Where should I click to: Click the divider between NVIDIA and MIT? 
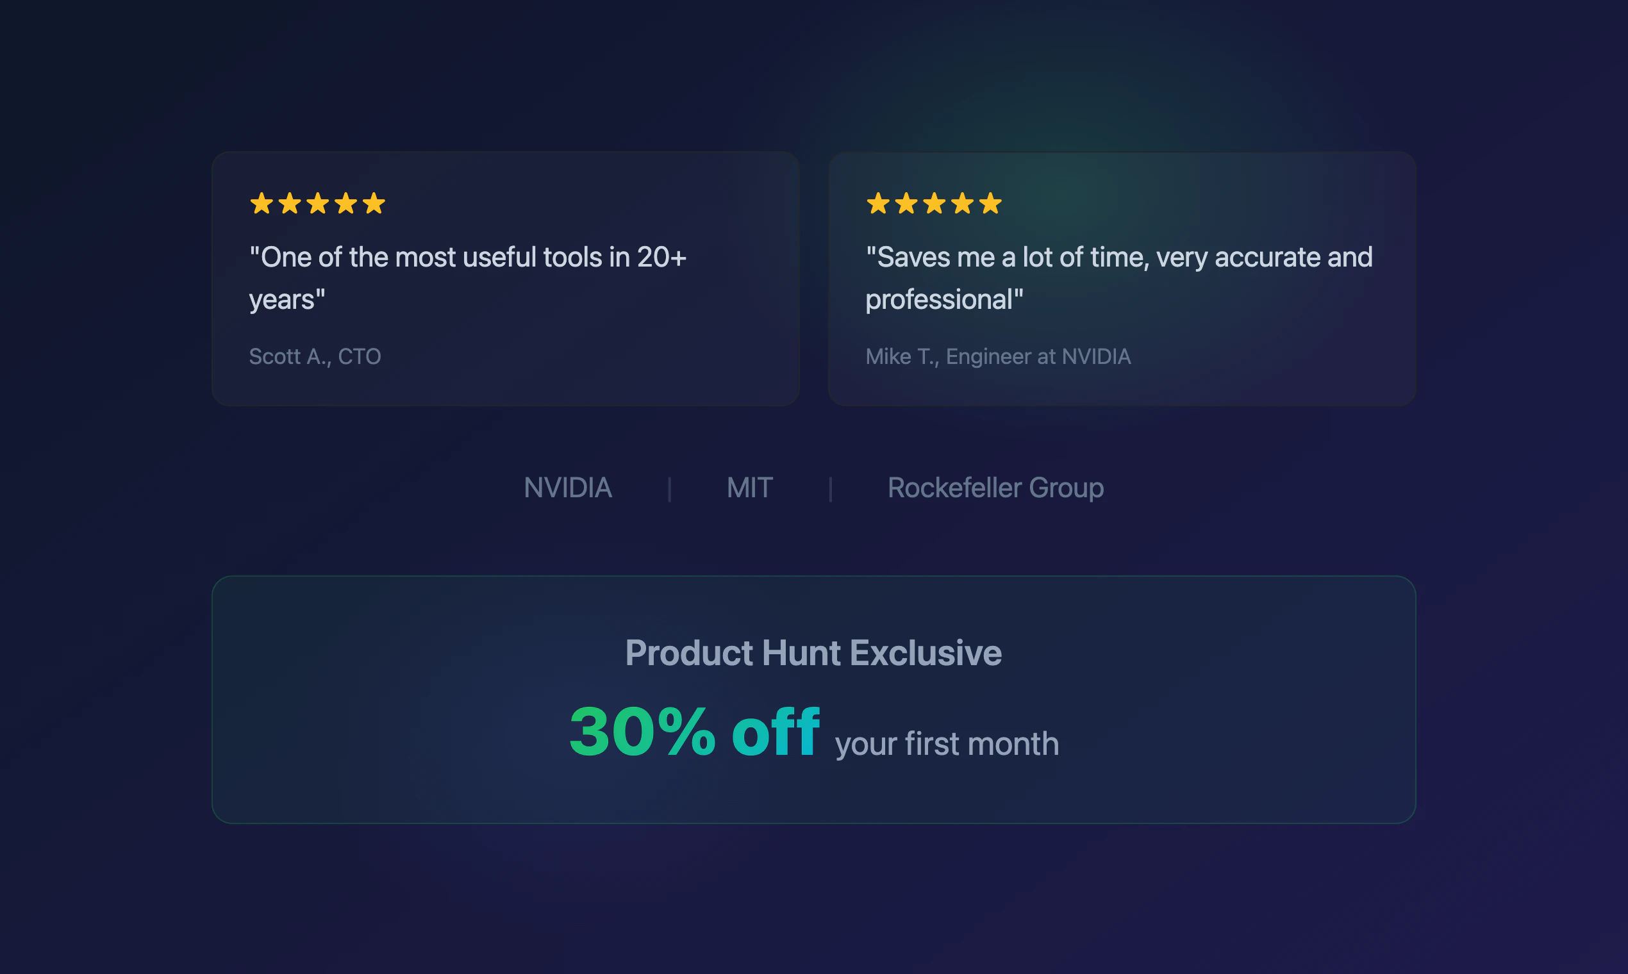pos(669,489)
